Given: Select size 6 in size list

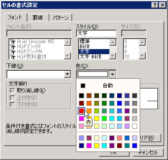Looking at the screenshot, I should point(131,41).
